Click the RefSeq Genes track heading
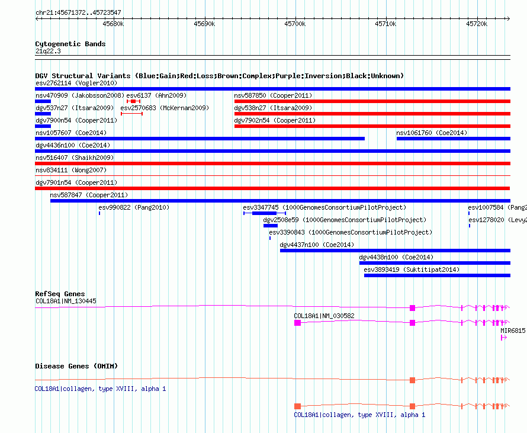Viewport: 527px width, 433px height. (x=60, y=294)
